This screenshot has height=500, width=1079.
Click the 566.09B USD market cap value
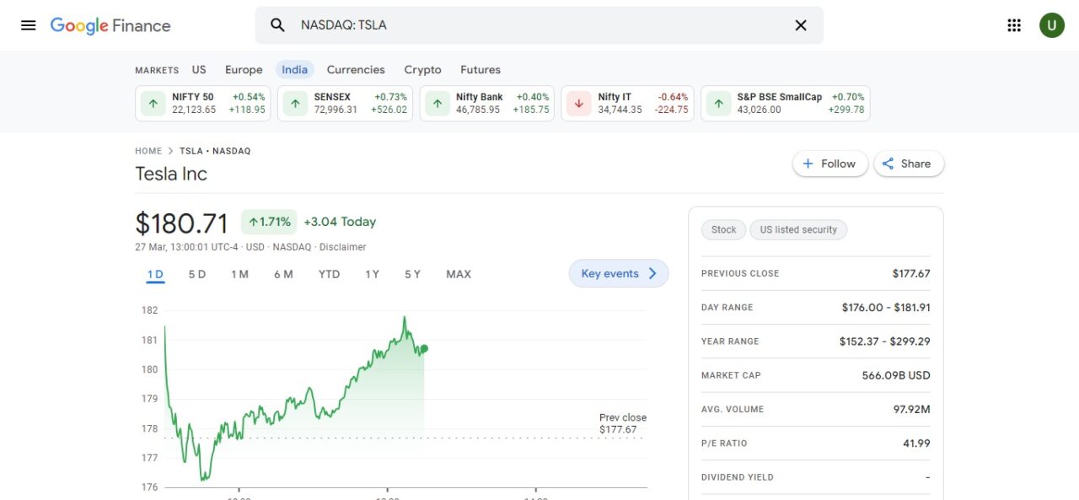click(896, 375)
